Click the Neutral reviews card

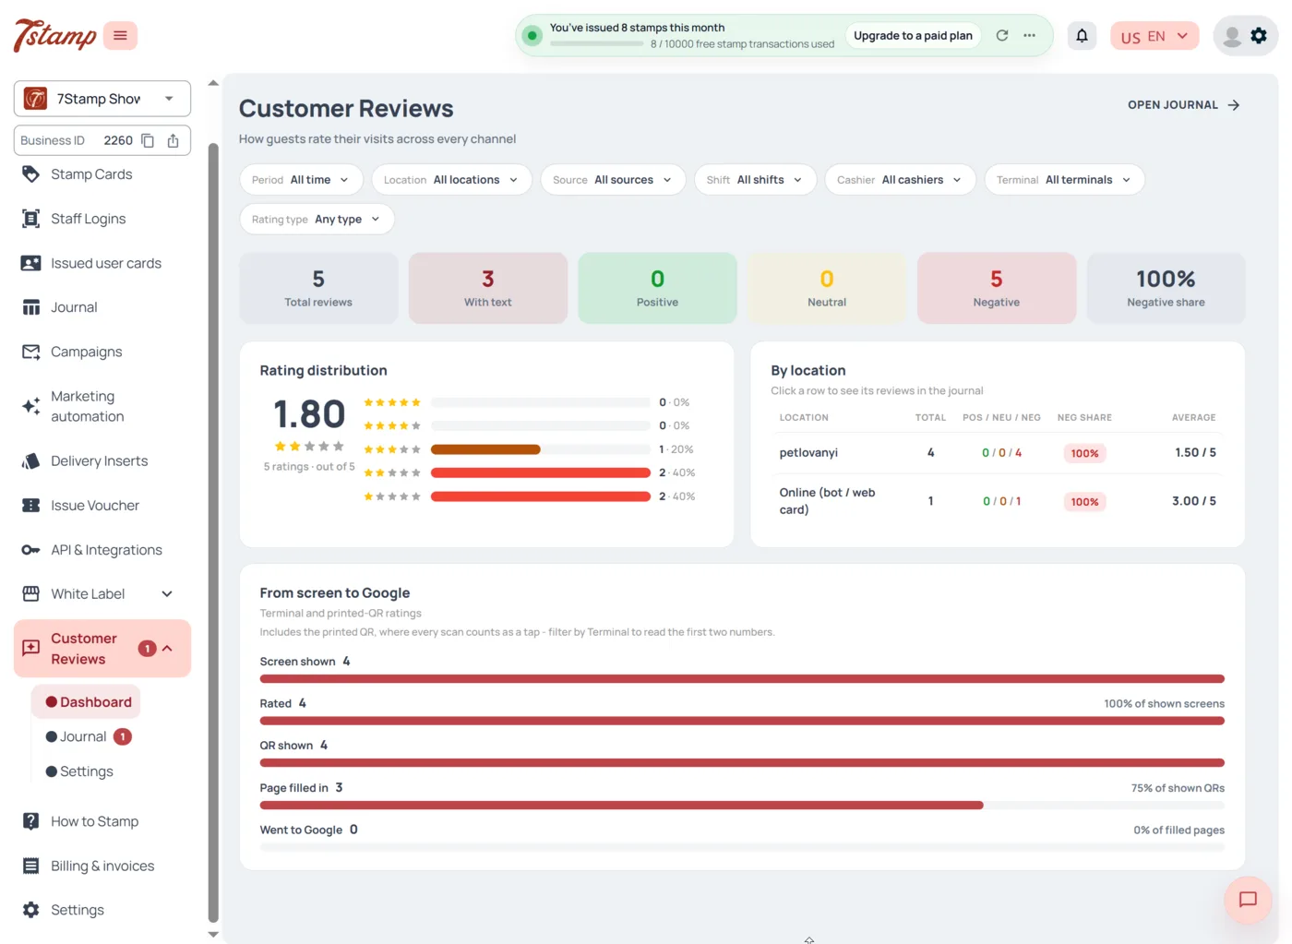click(x=827, y=288)
